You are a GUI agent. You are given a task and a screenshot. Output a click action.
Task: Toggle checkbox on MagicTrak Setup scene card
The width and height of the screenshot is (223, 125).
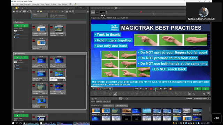[x=46, y=80]
